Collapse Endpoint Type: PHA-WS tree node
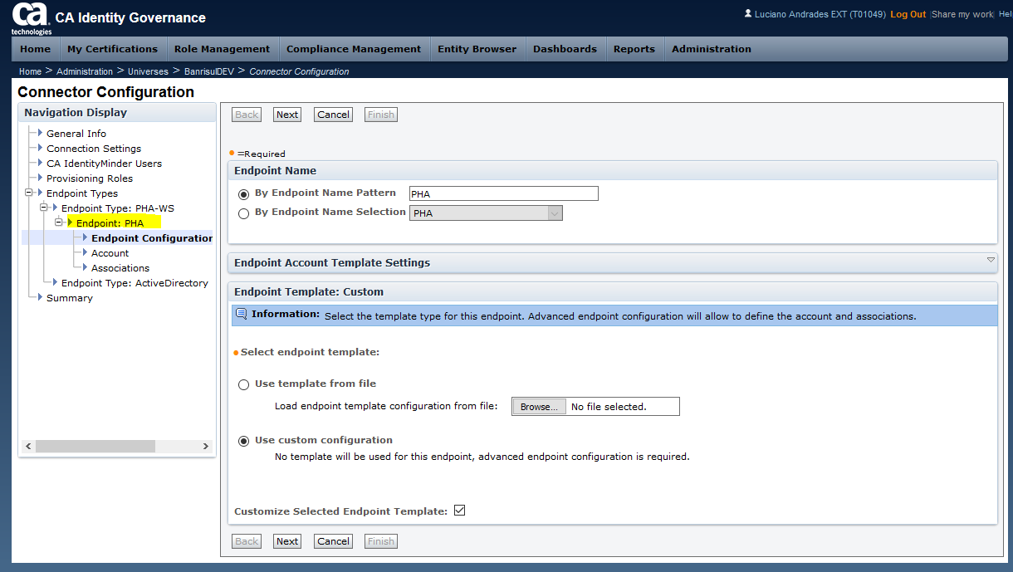This screenshot has width=1013, height=572. tap(44, 208)
